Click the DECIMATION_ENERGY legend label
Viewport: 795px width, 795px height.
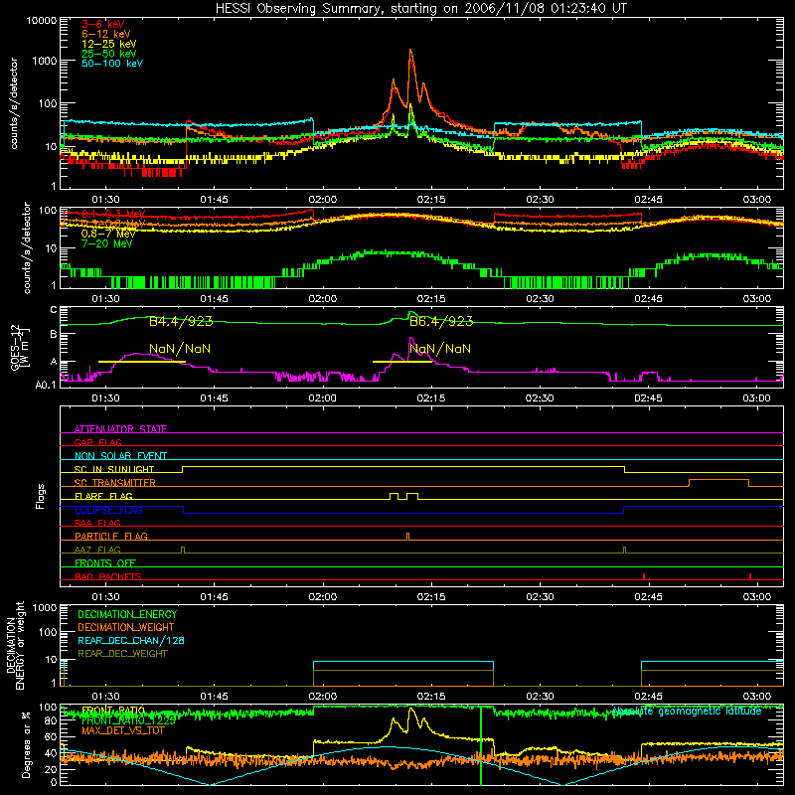tap(127, 614)
